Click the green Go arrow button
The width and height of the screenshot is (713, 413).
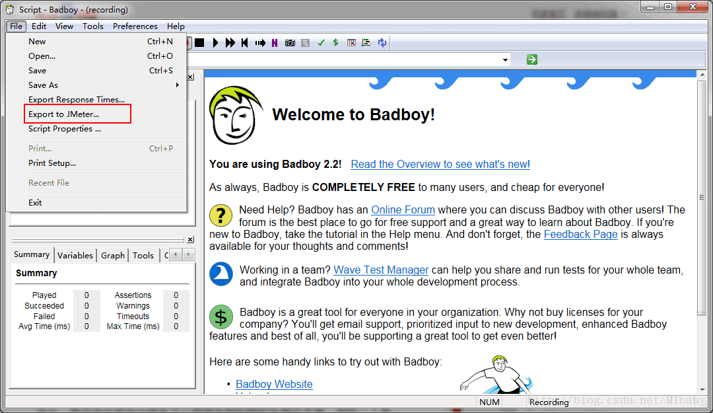point(532,59)
